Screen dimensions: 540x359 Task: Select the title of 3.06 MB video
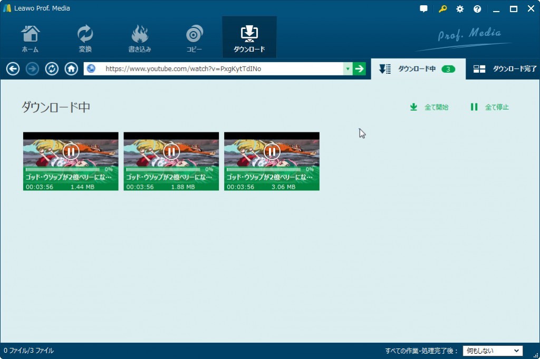coord(269,177)
